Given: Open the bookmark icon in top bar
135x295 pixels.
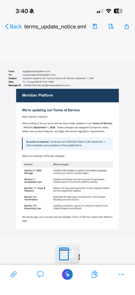Looking at the screenshot, I should (95, 26).
